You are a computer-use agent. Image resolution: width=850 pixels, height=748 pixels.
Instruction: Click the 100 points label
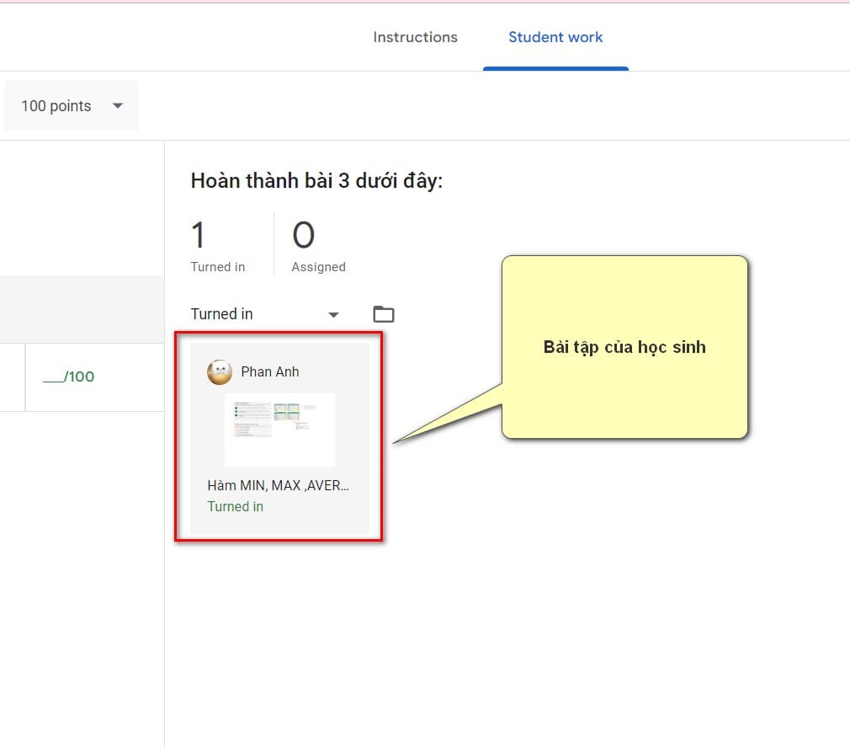click(x=56, y=106)
